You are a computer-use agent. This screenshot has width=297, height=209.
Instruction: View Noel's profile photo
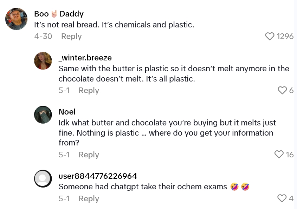pyautogui.click(x=43, y=115)
